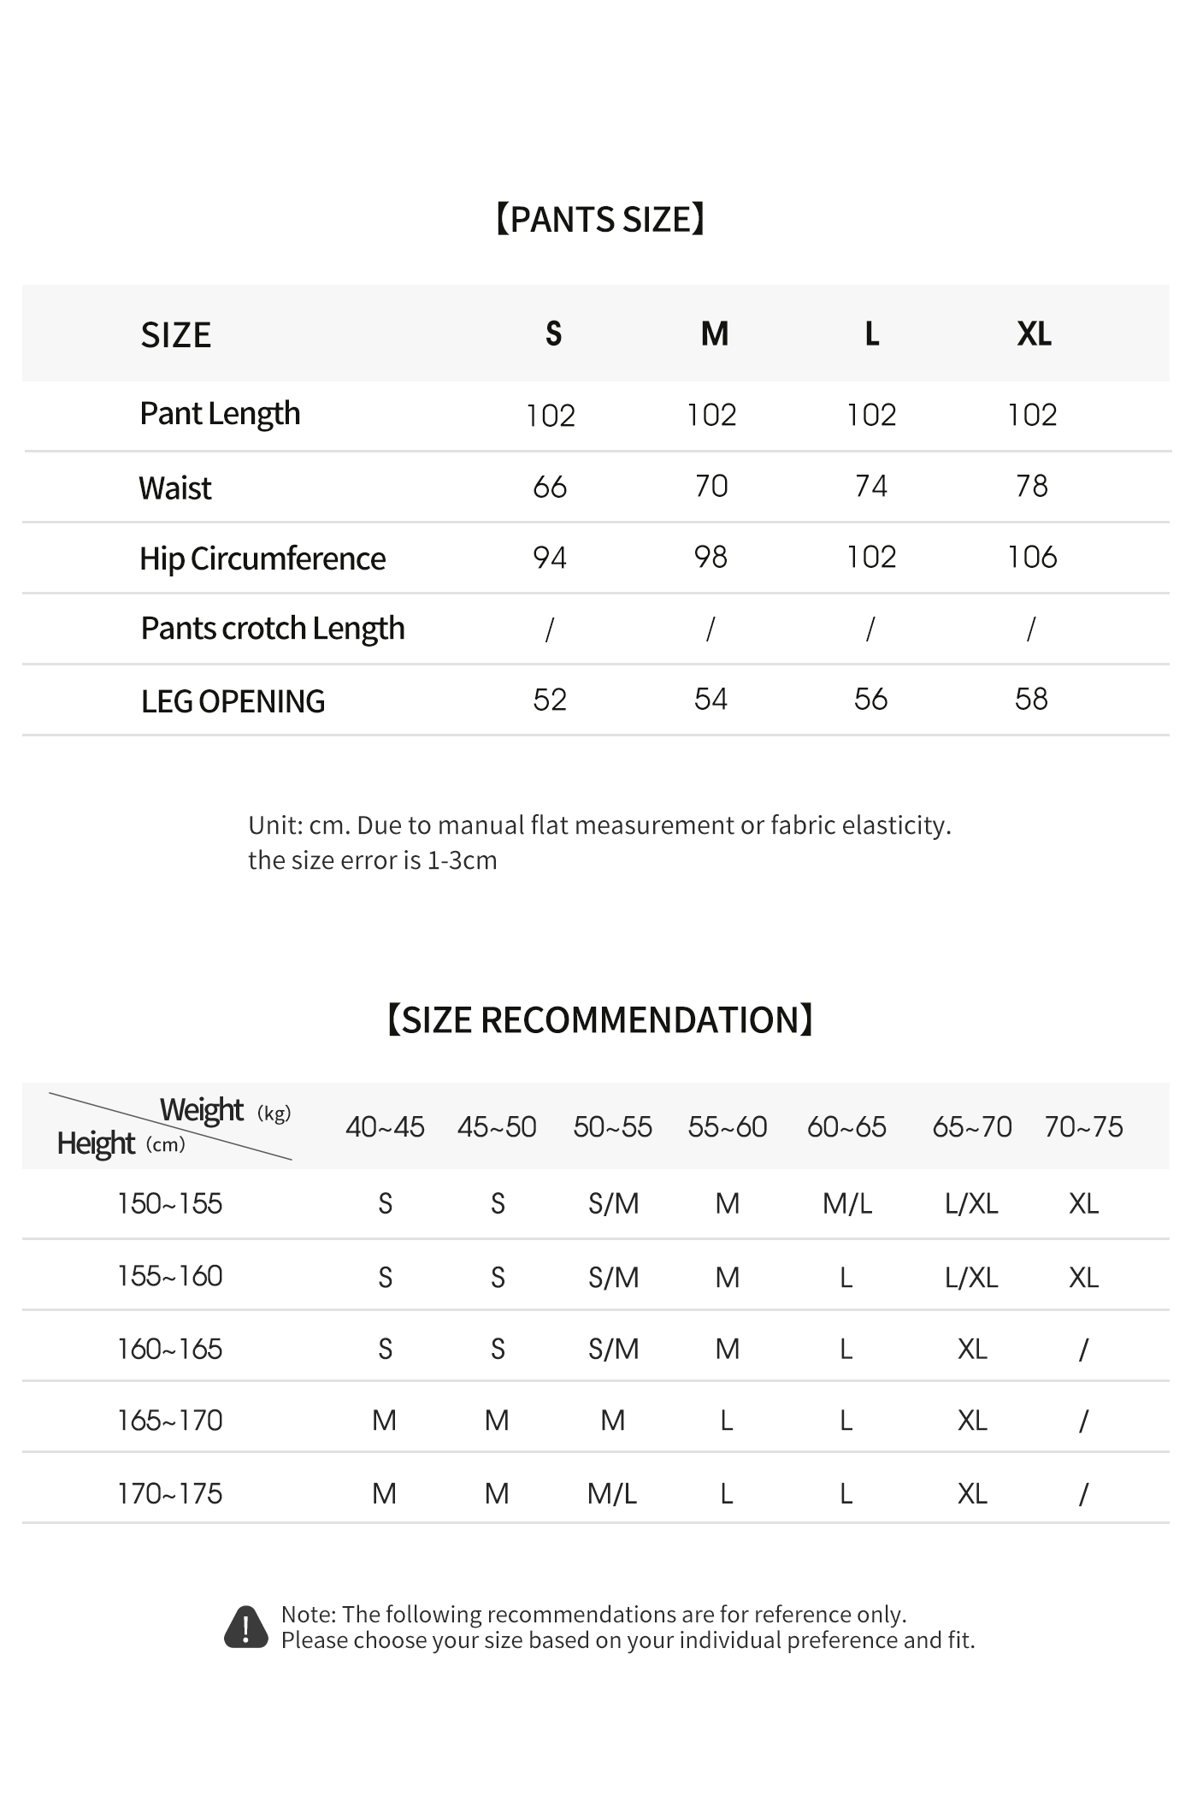Click the 170~175 height row label
Image resolution: width=1197 pixels, height=1796 pixels.
(x=170, y=1494)
